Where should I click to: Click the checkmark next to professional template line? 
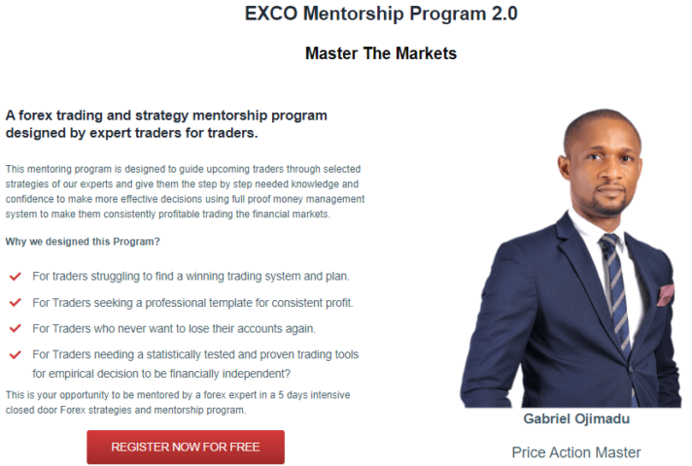[x=16, y=303]
